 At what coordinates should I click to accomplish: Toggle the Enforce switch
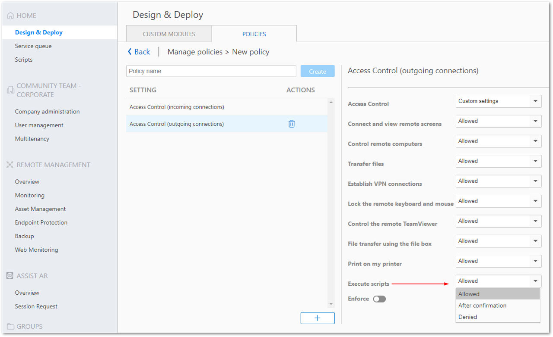(379, 299)
